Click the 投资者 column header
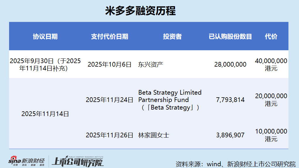 [x=172, y=37]
